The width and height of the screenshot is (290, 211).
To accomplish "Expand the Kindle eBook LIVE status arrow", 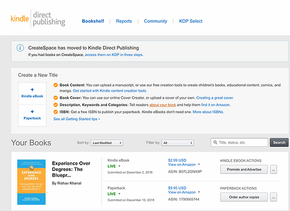I will click(x=119, y=166).
